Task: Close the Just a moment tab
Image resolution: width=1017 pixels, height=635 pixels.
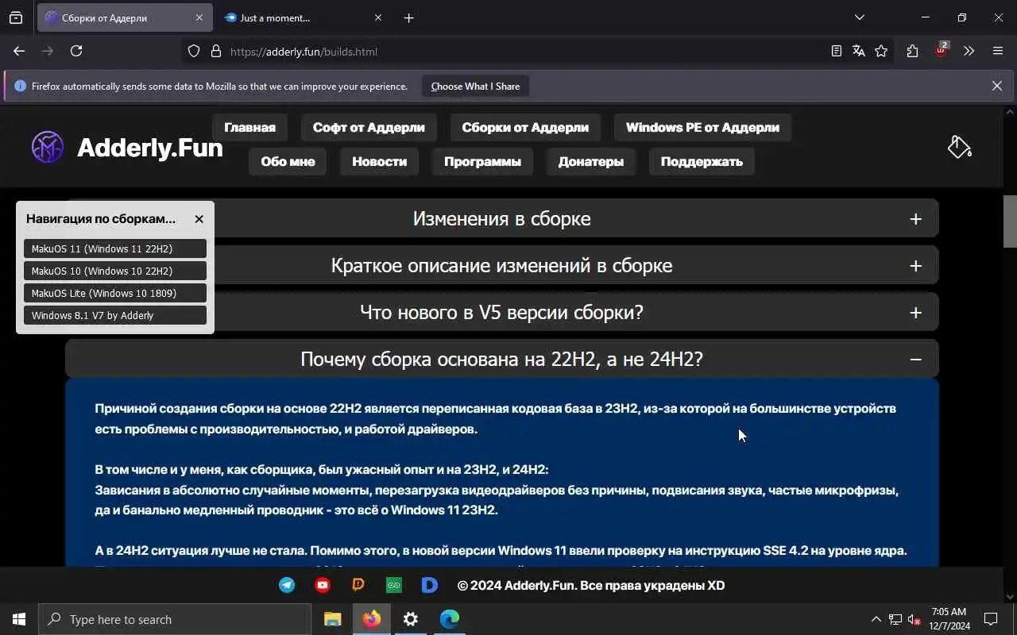Action: tap(377, 17)
